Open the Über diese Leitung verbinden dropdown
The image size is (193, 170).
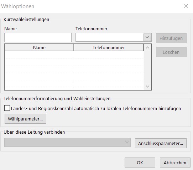tap(67, 143)
